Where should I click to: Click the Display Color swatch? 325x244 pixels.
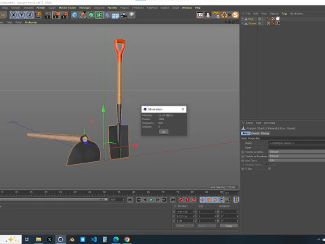272,165
